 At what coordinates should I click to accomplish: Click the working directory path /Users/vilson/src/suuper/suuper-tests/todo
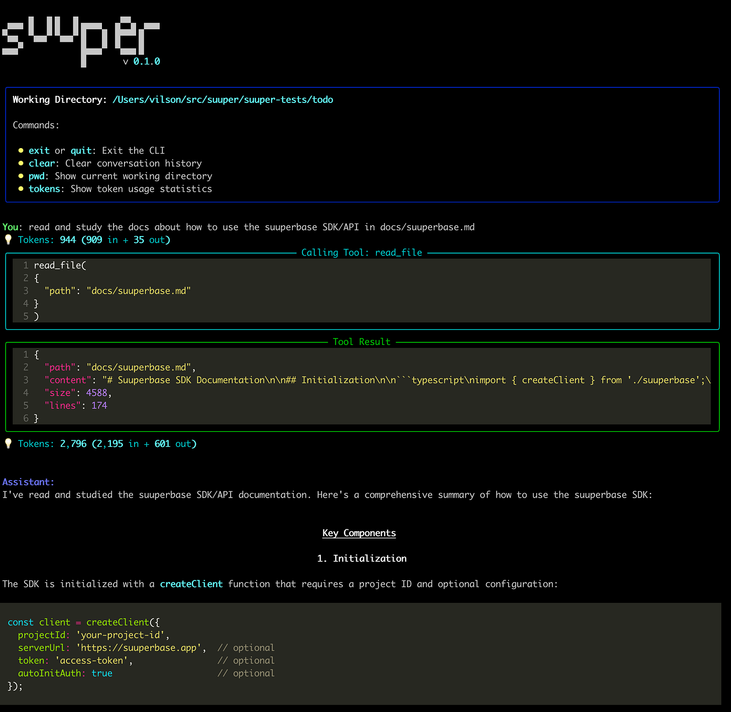pyautogui.click(x=223, y=99)
